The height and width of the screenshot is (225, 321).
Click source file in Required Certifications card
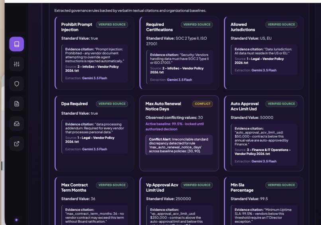pyautogui.click(x=177, y=70)
